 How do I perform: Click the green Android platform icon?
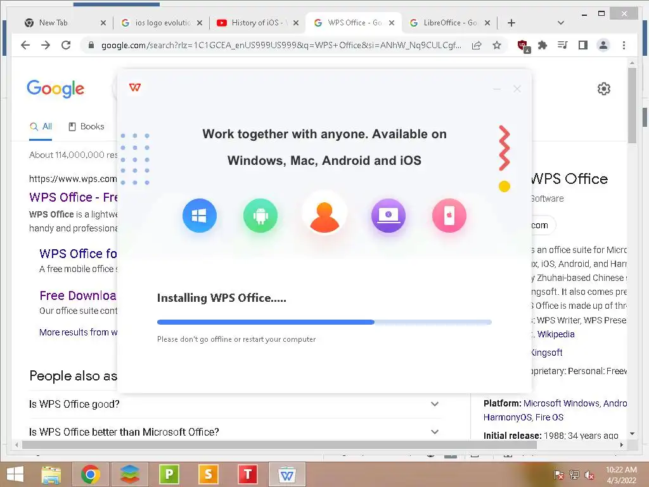click(x=260, y=216)
